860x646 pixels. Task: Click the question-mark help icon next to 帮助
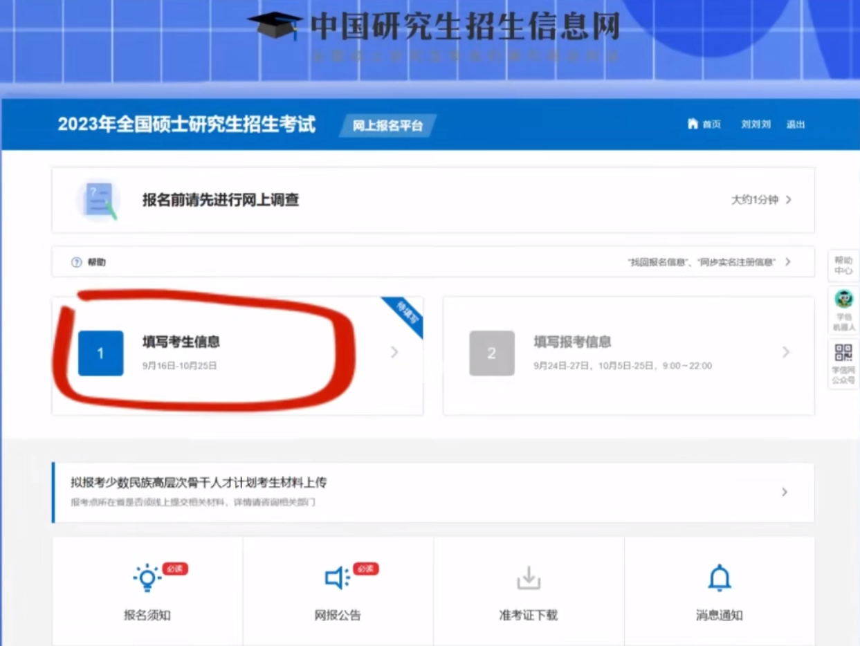click(x=75, y=261)
